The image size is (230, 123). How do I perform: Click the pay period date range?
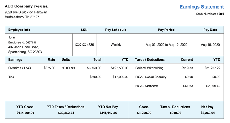click(166, 45)
